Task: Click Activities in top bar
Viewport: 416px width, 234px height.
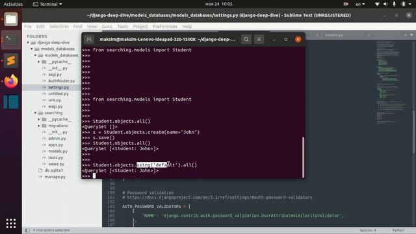Action: pyautogui.click(x=13, y=4)
